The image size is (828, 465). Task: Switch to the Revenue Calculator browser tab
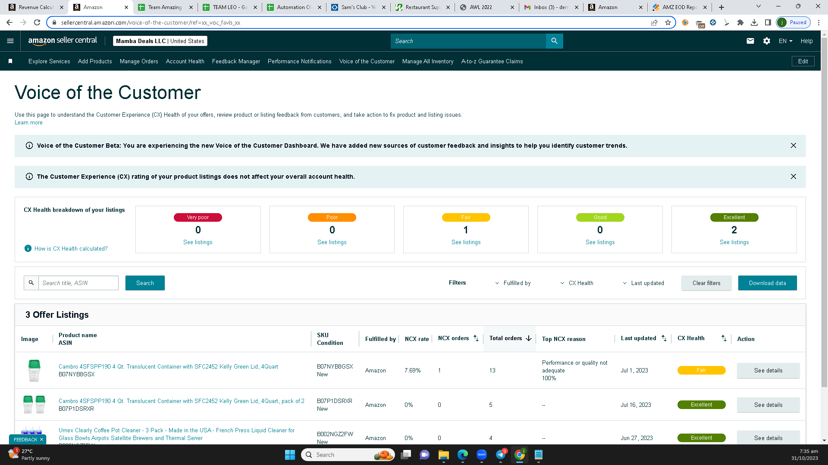click(35, 7)
